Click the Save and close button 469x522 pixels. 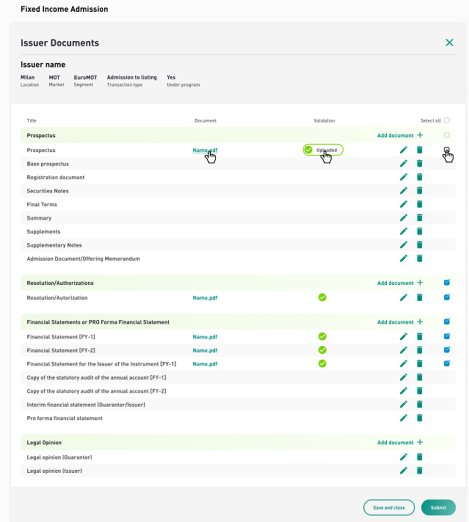tap(389, 508)
